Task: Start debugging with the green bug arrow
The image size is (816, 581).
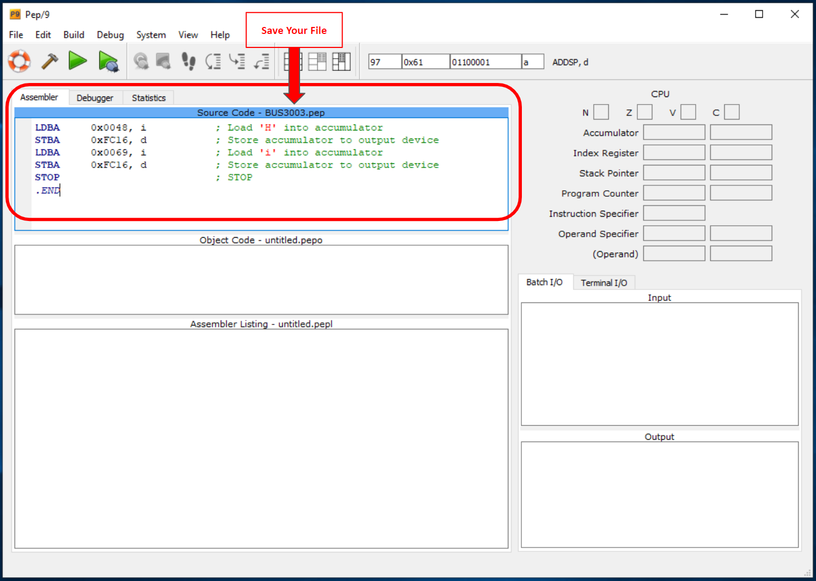Action: point(108,61)
